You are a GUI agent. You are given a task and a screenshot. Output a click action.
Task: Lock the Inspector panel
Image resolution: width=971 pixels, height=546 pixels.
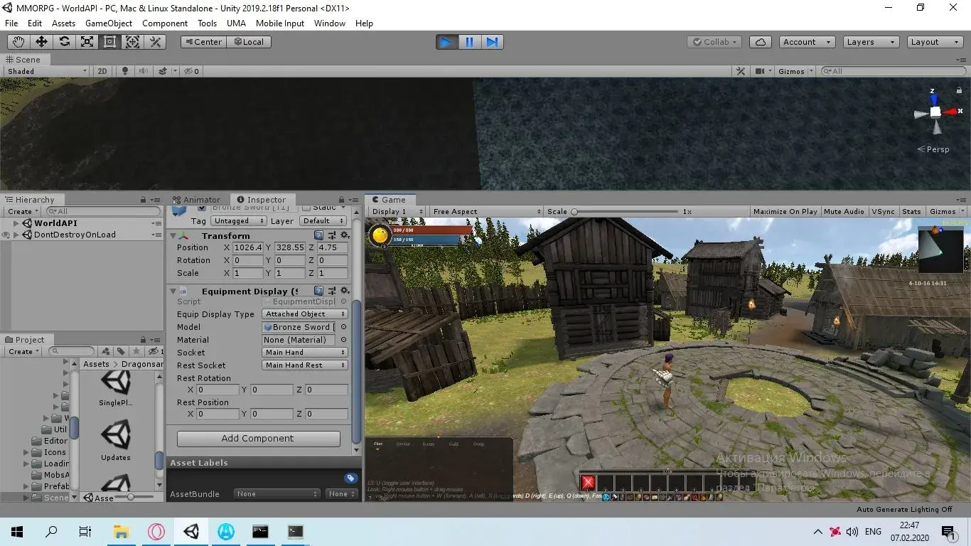(343, 200)
